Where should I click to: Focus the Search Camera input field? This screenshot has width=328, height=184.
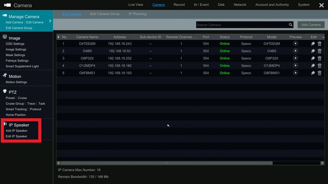(x=242, y=24)
